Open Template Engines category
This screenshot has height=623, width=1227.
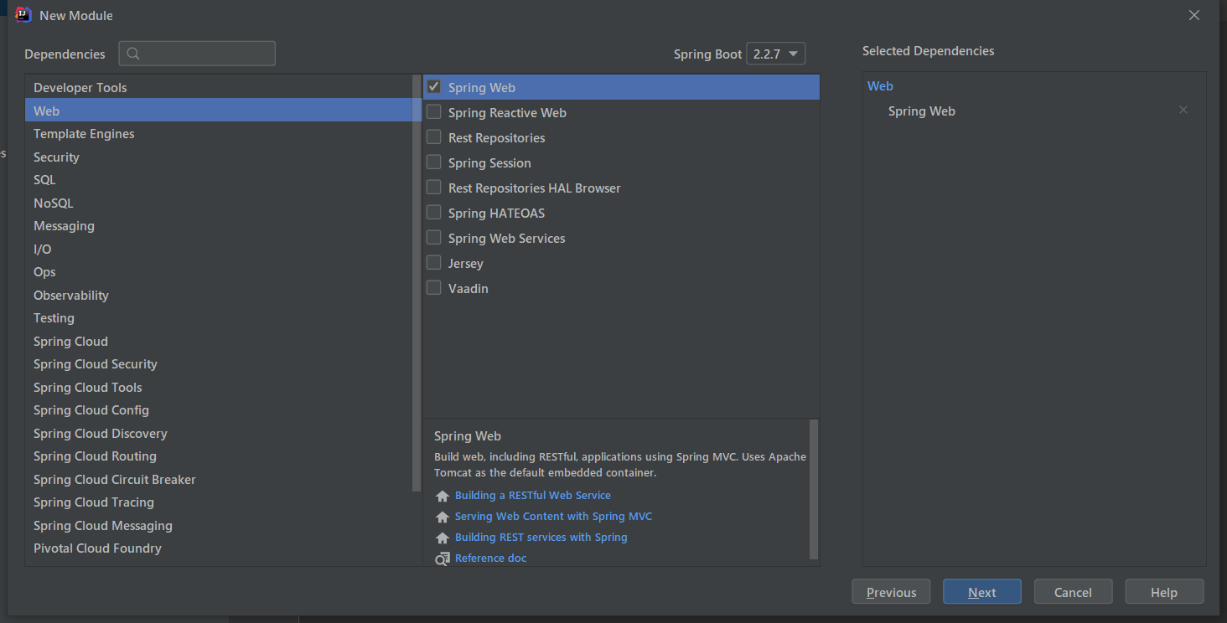[219, 133]
